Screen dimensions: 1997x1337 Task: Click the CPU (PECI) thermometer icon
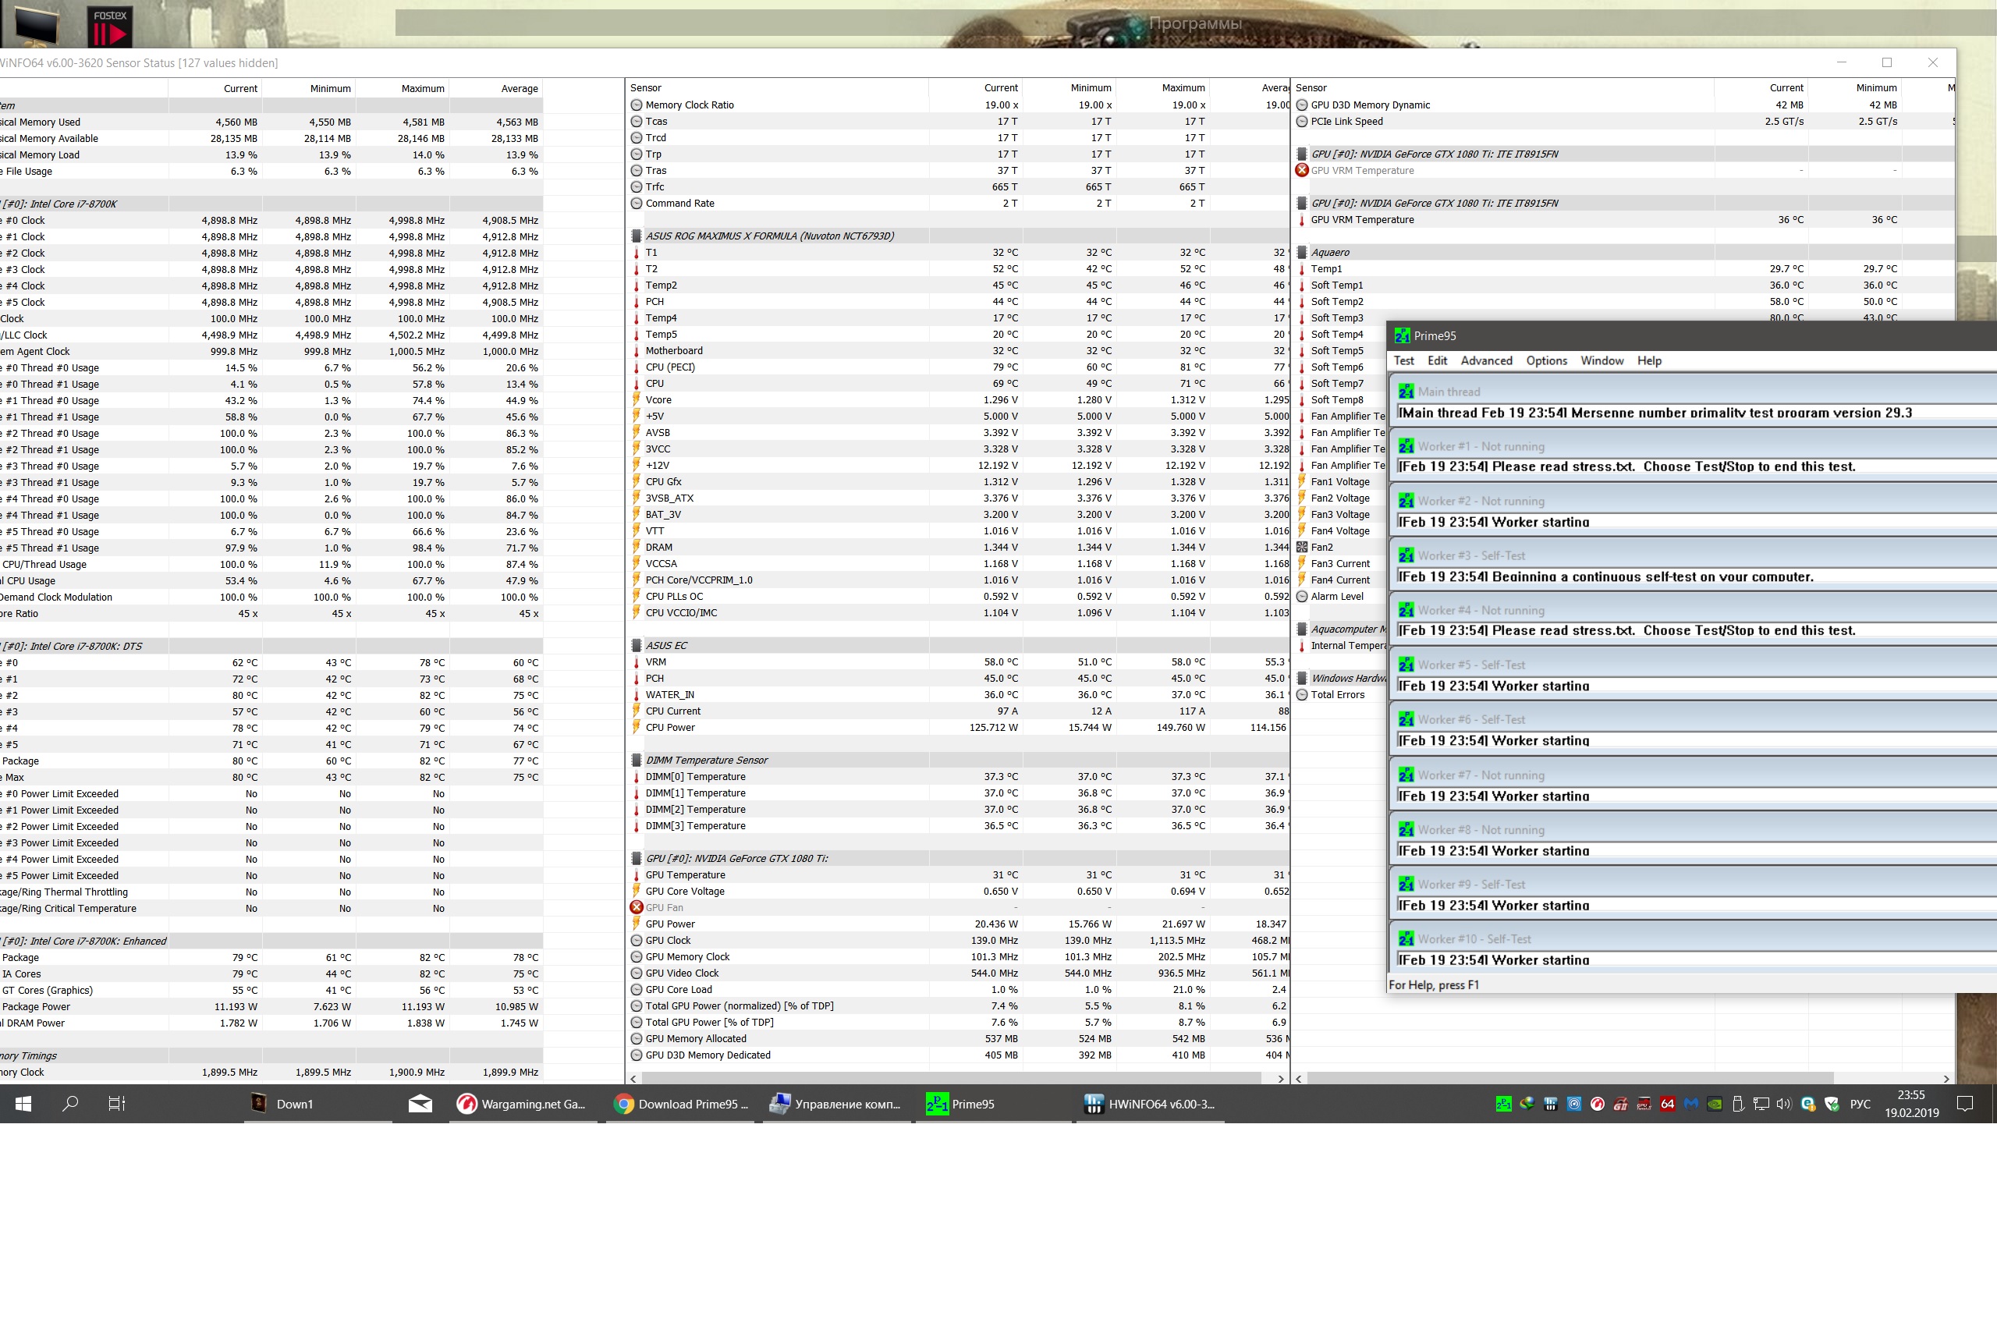pos(636,367)
